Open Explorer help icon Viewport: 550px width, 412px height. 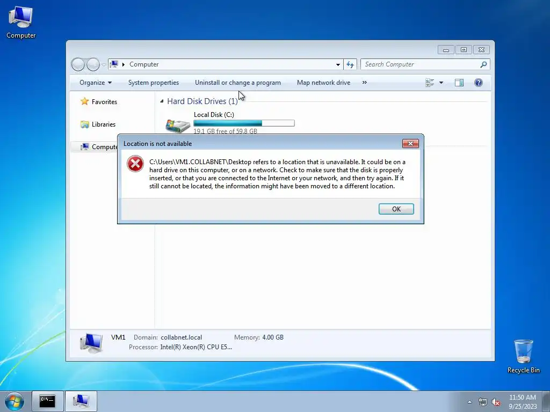(479, 83)
